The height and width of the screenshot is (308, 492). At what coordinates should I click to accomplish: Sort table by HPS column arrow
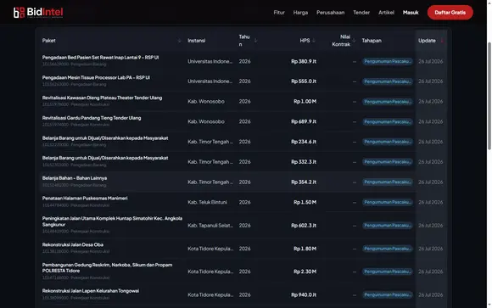[x=314, y=41]
